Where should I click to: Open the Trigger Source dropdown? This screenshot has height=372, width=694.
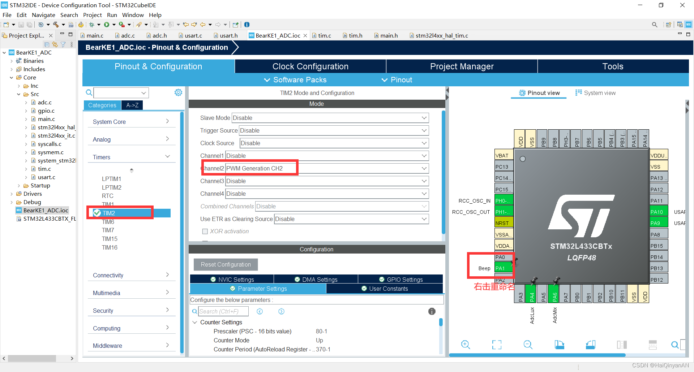tap(334, 130)
